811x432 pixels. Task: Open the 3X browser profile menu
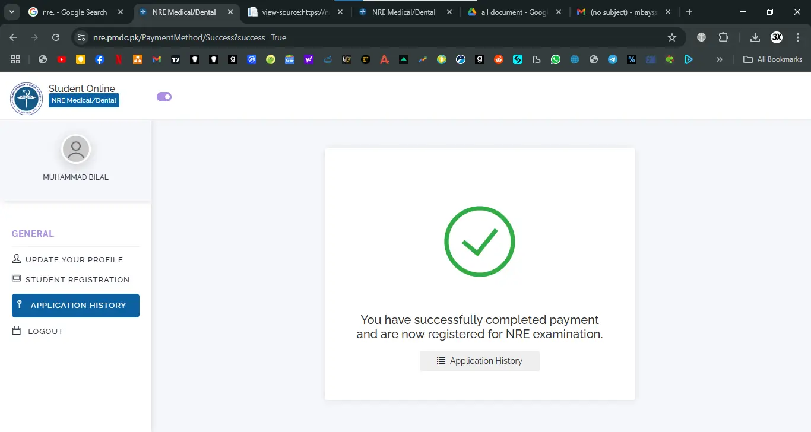(777, 37)
